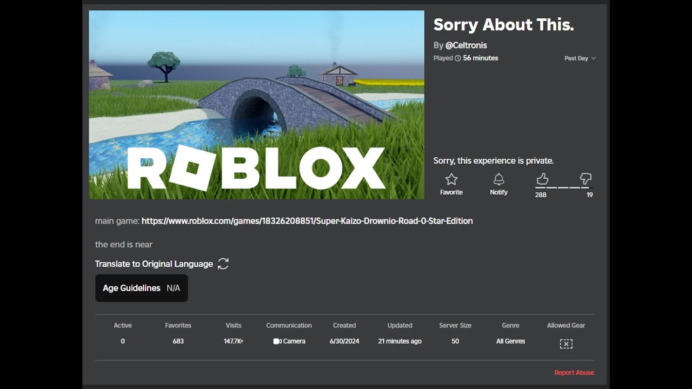Click the Updated value '21 minutes ago'

tap(400, 341)
